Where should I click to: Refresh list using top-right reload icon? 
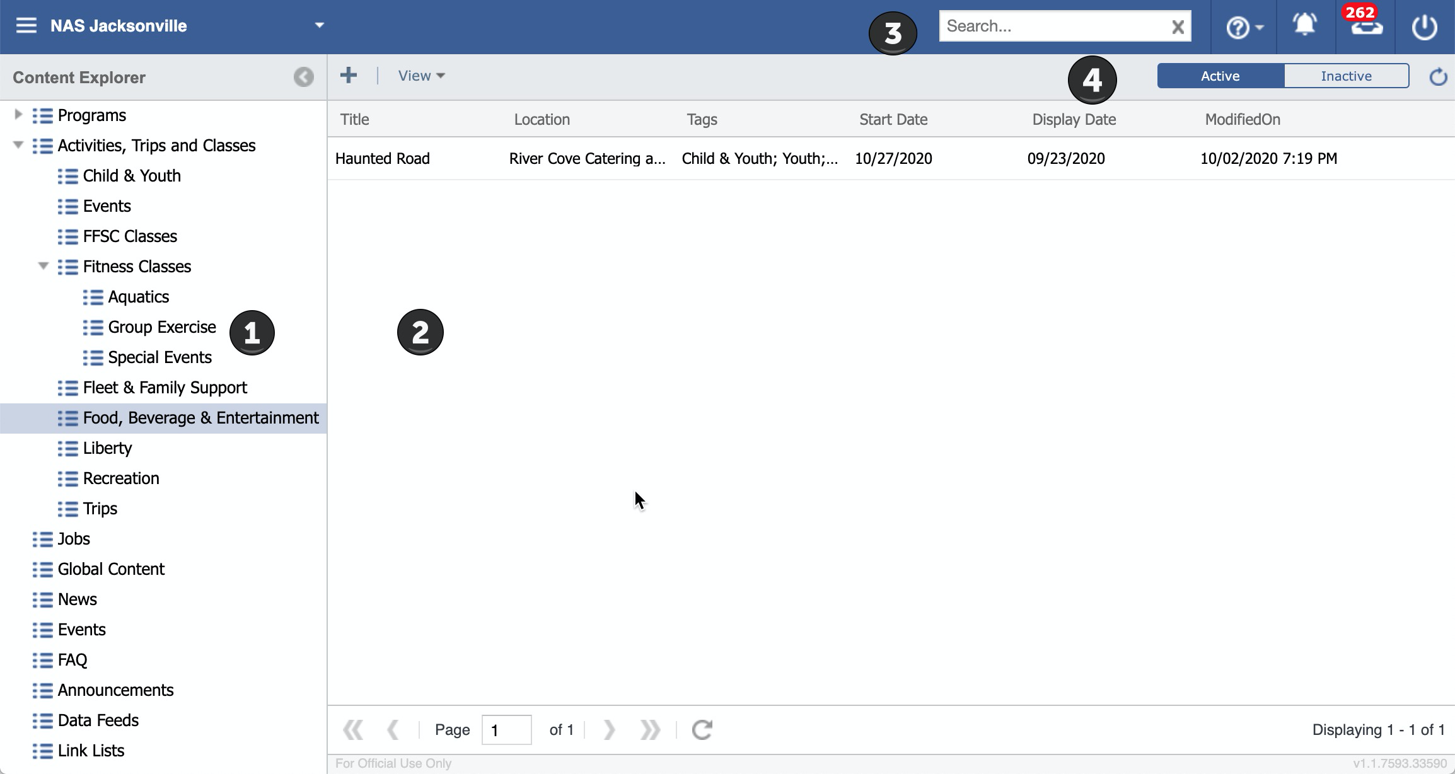(1438, 77)
